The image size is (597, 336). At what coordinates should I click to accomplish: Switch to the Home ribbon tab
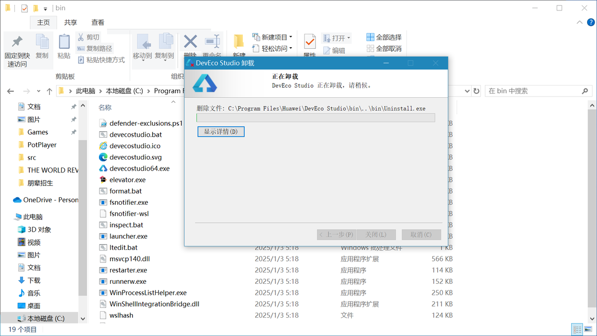[43, 22]
